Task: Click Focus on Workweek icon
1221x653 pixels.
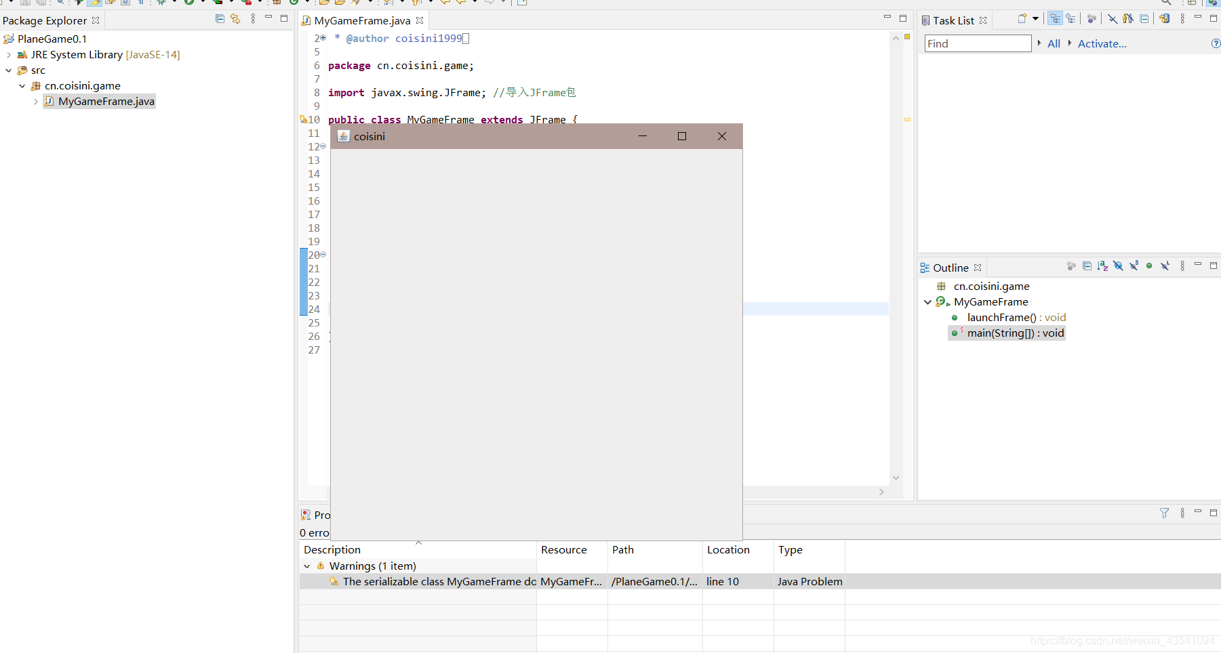Action: click(1092, 19)
